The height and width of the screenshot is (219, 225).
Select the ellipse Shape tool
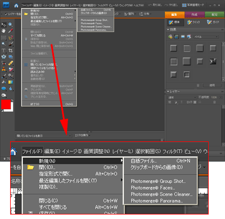pyautogui.click(x=4, y=88)
